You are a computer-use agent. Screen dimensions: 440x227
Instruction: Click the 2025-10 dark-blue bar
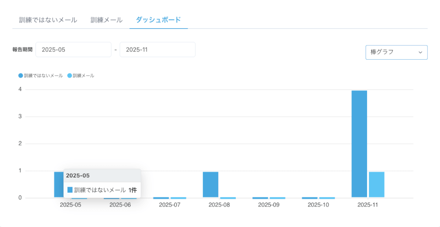point(310,198)
